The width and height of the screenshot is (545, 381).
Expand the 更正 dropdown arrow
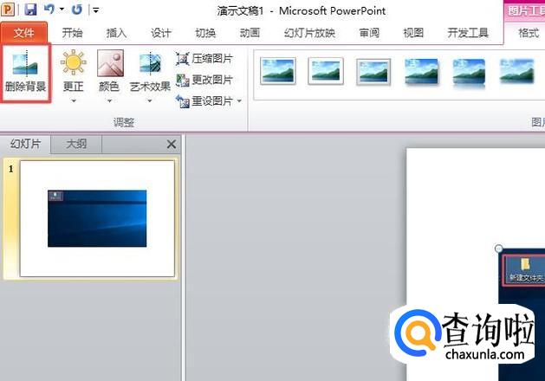pyautogui.click(x=74, y=101)
